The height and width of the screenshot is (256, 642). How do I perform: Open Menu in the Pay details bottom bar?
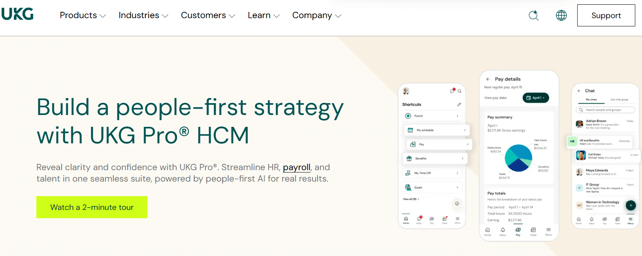(x=548, y=232)
